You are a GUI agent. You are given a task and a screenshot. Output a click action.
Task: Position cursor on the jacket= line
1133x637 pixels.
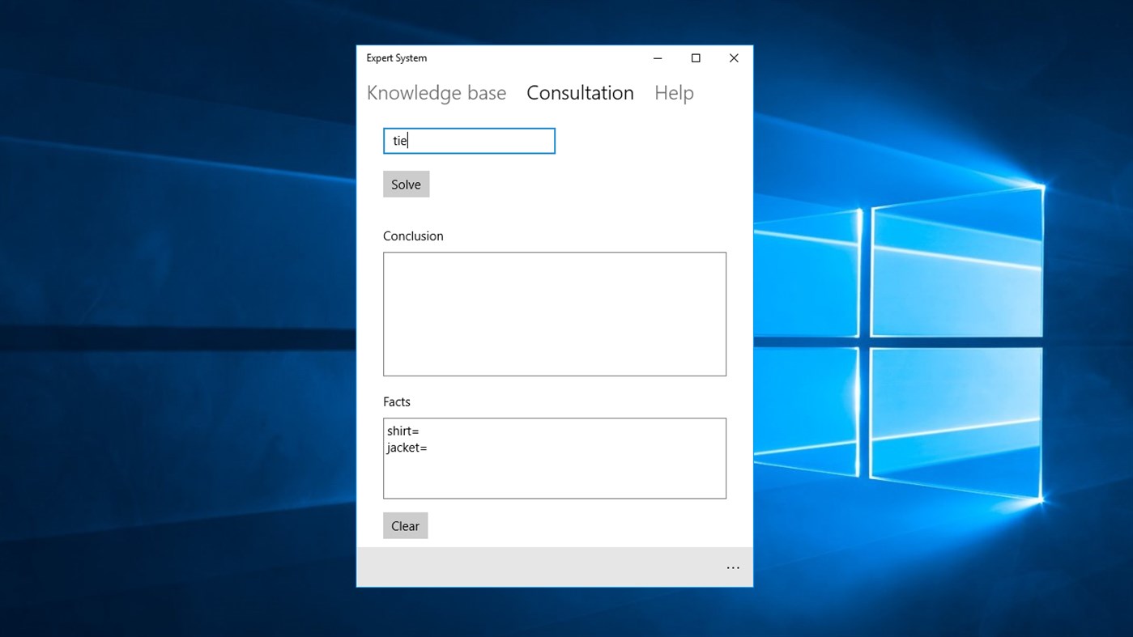coord(407,448)
